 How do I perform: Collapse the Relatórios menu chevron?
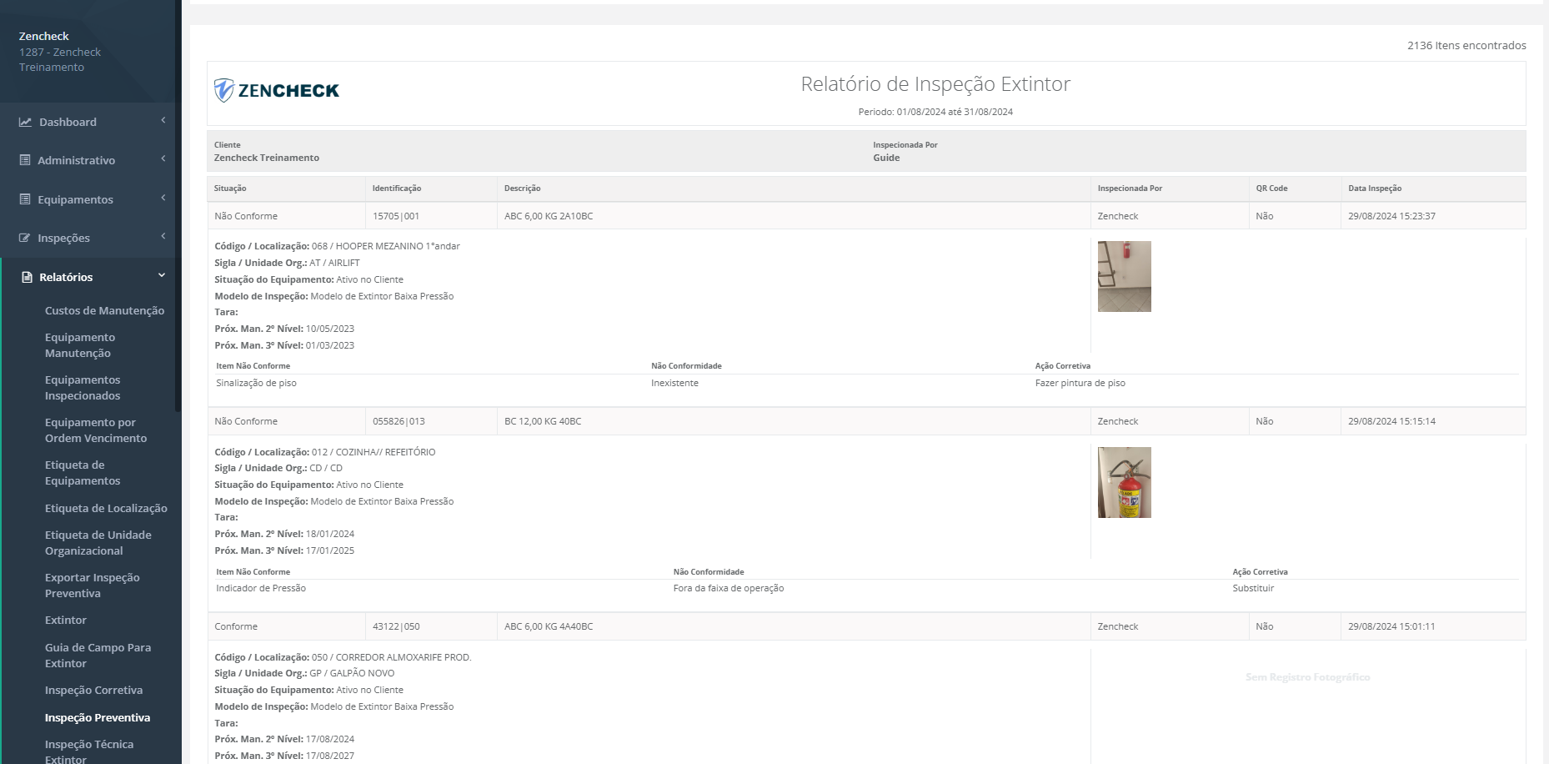point(162,275)
